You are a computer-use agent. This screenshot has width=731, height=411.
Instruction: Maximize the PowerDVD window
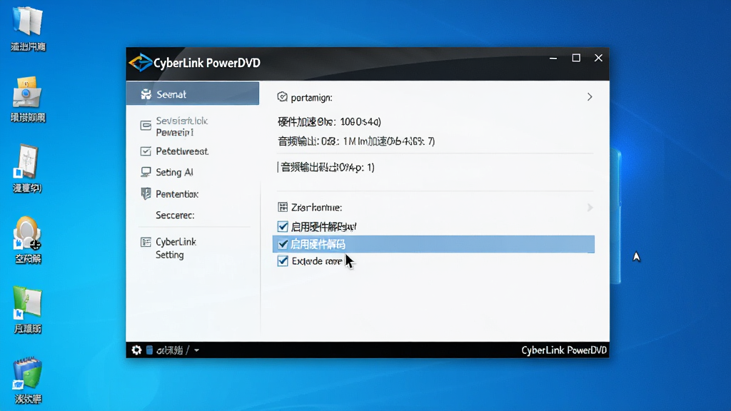tap(576, 58)
